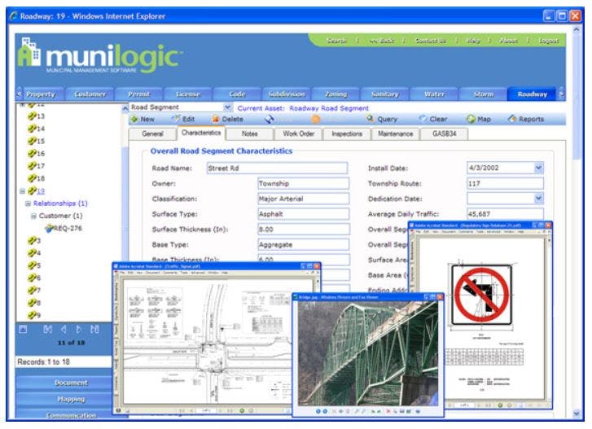592x429 pixels.
Task: Click the Query toolbar button
Action: coord(382,119)
